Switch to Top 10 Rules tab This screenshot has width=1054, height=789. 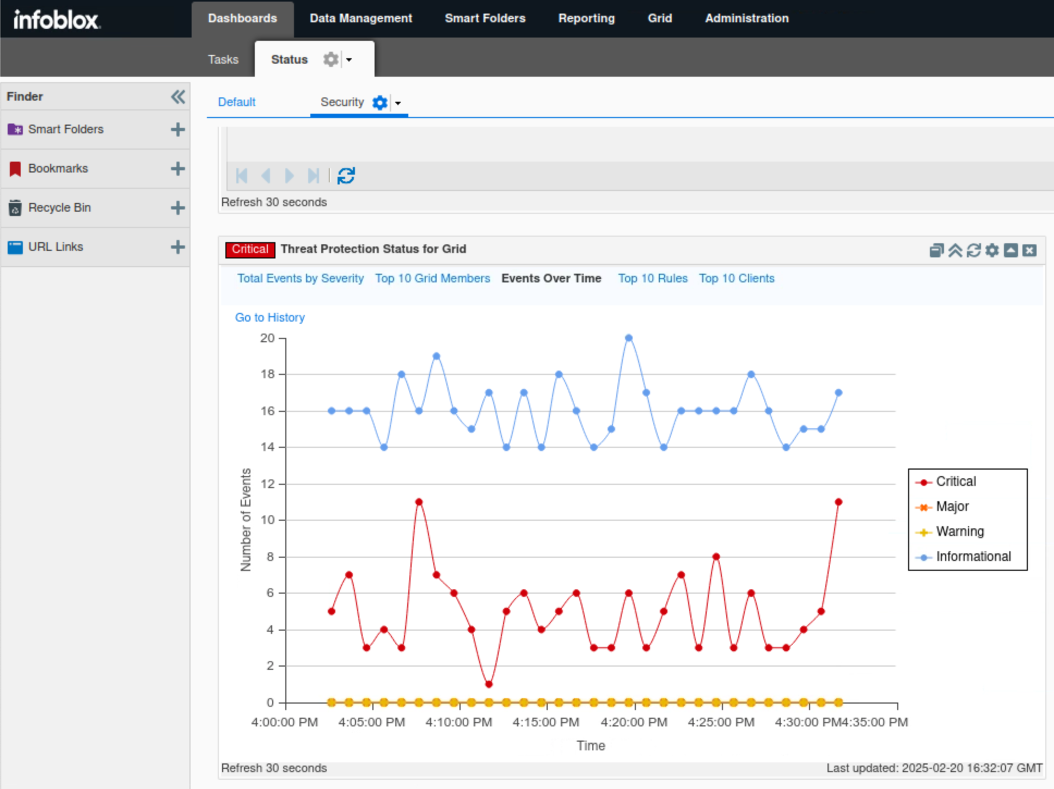(652, 278)
